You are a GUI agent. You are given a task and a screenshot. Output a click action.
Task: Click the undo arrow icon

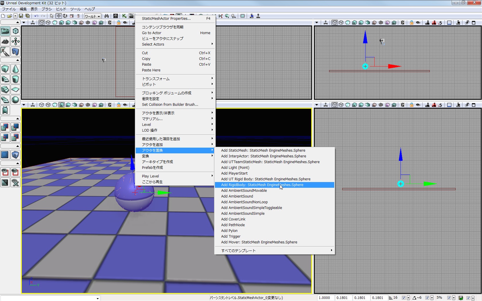pyautogui.click(x=36, y=16)
